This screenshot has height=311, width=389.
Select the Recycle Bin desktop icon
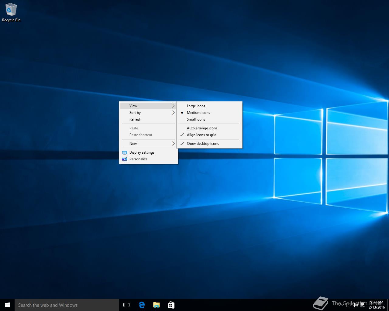coord(11,13)
